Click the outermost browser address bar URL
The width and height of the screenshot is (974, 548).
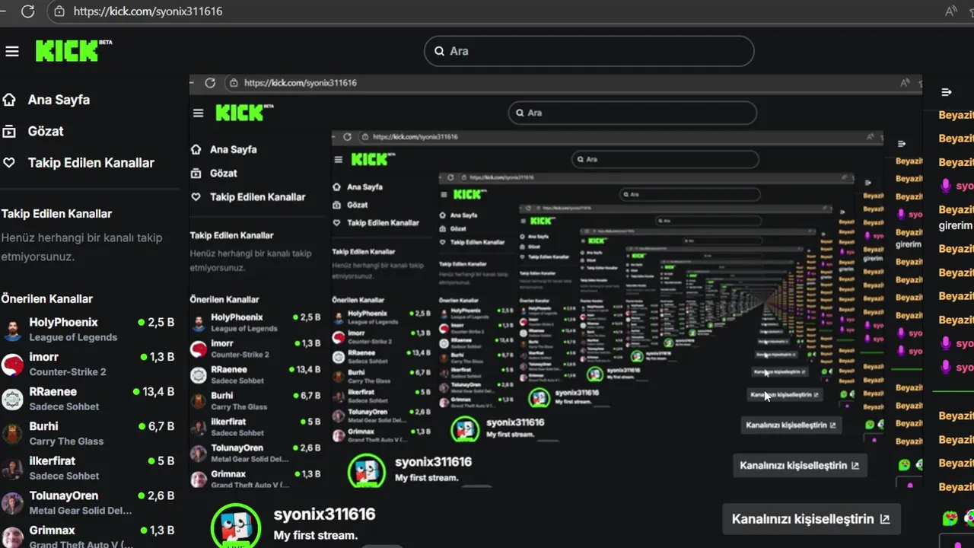click(x=148, y=11)
